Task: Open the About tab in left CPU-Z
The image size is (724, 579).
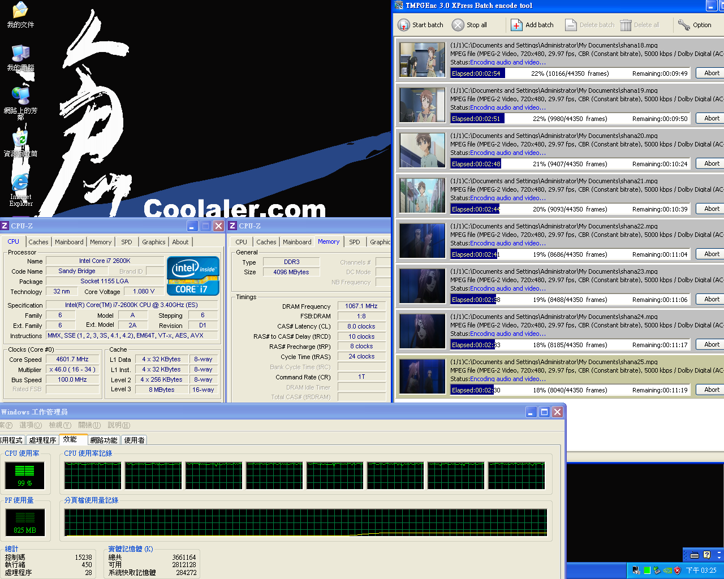Action: (x=180, y=242)
